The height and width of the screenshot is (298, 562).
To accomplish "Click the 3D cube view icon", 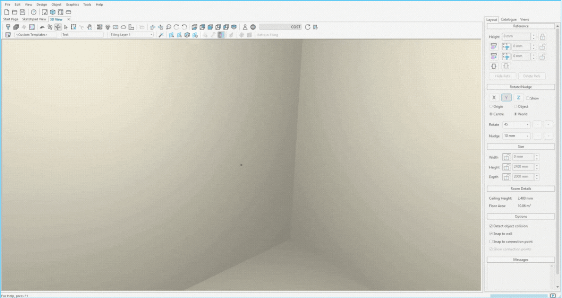I will [x=53, y=12].
